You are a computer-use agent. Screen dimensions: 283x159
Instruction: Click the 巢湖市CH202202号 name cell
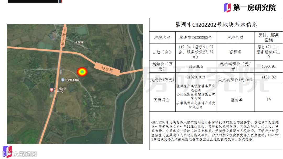[x=196, y=37]
